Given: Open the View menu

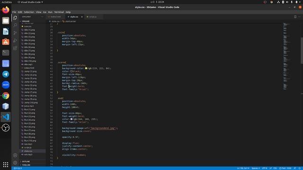Looking at the screenshot, I should [38, 12].
